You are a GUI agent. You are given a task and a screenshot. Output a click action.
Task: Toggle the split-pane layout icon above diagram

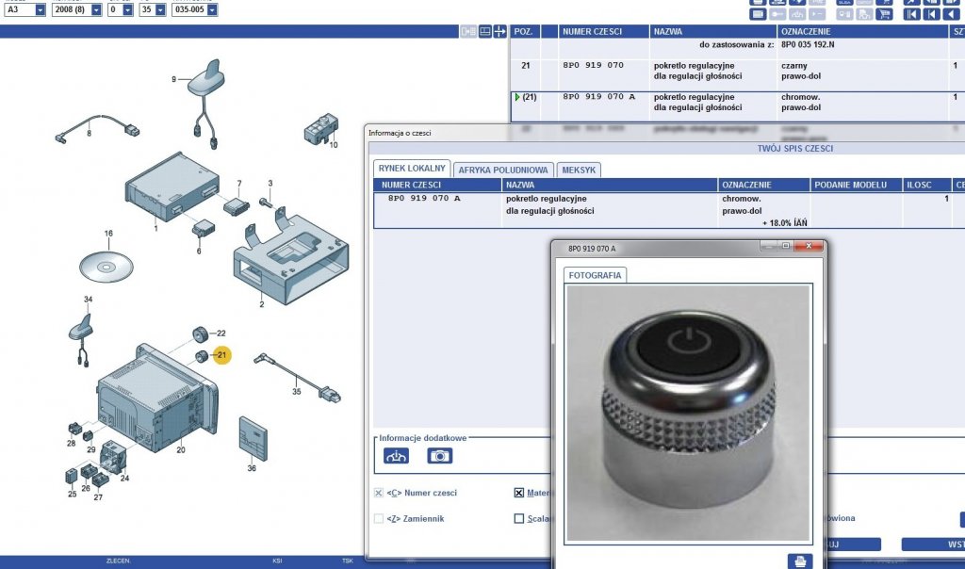click(x=485, y=31)
